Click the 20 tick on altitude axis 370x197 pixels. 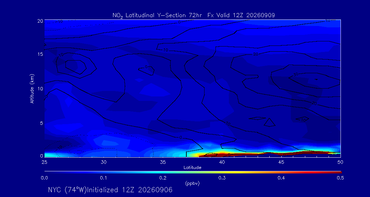40,21
